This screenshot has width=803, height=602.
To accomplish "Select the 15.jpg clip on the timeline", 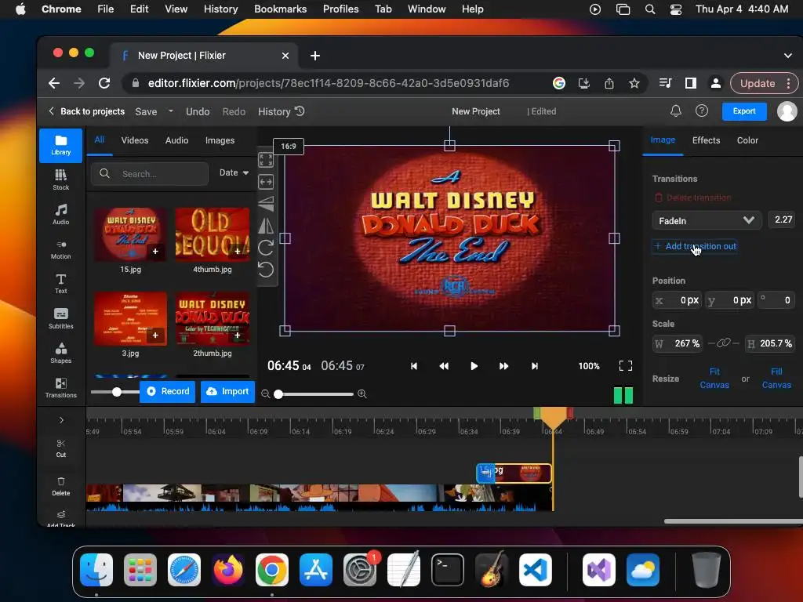I will [514, 473].
